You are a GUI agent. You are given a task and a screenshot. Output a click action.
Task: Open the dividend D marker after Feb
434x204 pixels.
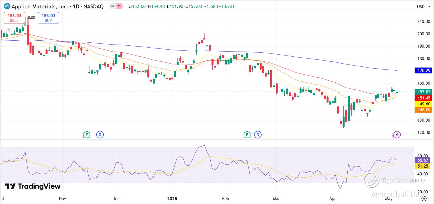click(x=258, y=135)
